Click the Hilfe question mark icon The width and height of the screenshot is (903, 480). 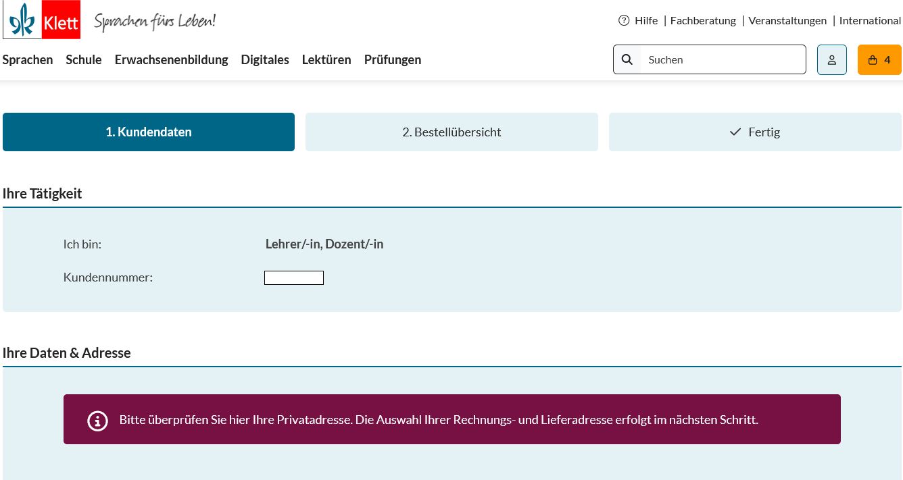pos(624,20)
